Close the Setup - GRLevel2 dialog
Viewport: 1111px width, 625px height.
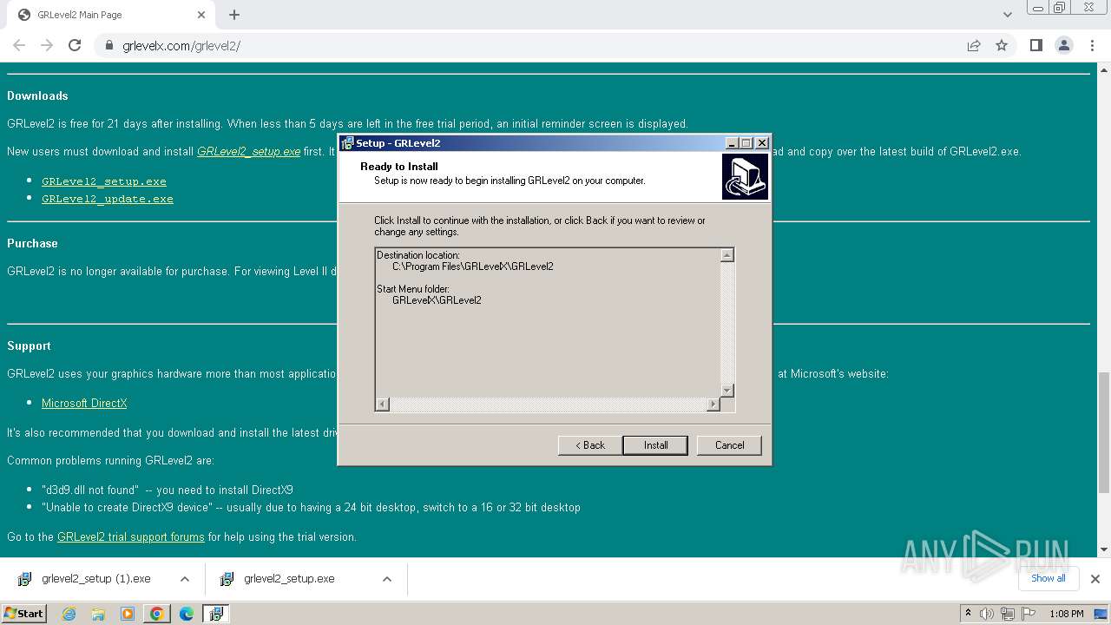coord(761,143)
